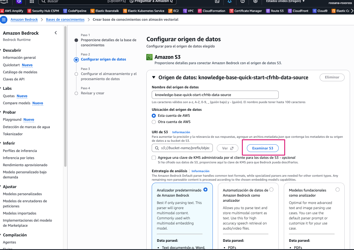Open the settings gear icon

point(255,1)
